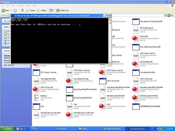Select the nối chuỗi theo đk debug database at 547 KB

tap(135, 64)
